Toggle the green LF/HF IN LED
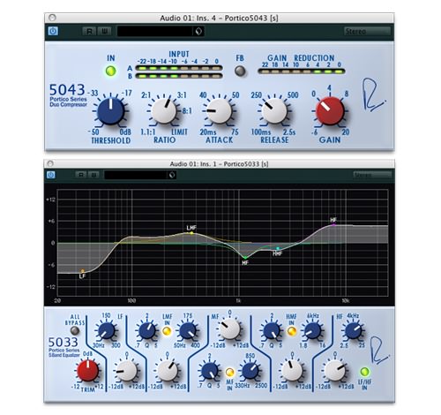 click(364, 372)
